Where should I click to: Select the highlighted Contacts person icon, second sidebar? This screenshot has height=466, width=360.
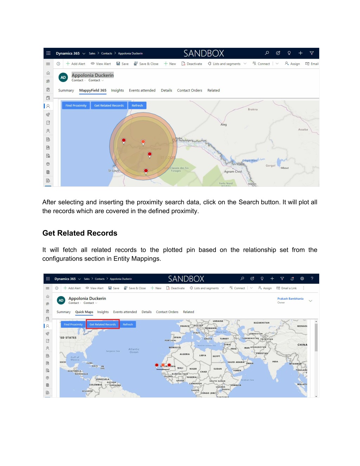(x=47, y=326)
